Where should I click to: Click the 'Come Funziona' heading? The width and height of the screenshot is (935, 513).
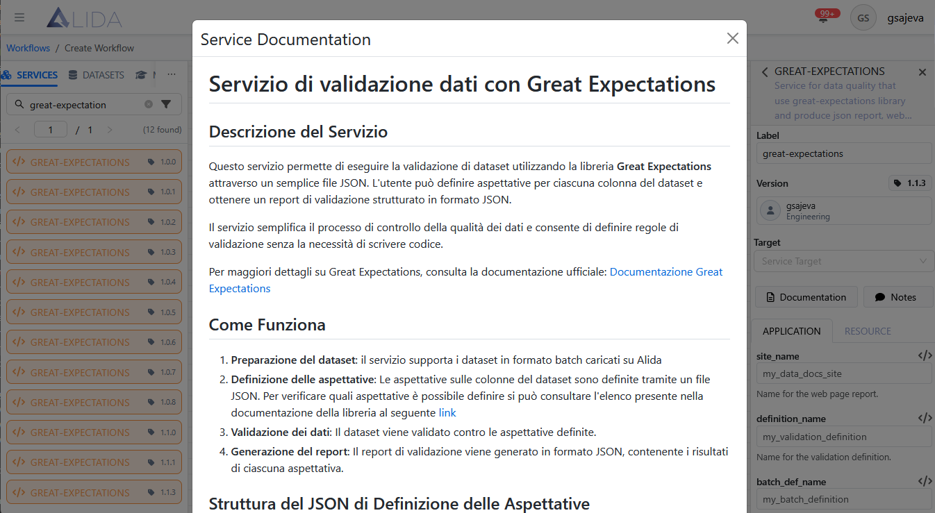coord(267,325)
